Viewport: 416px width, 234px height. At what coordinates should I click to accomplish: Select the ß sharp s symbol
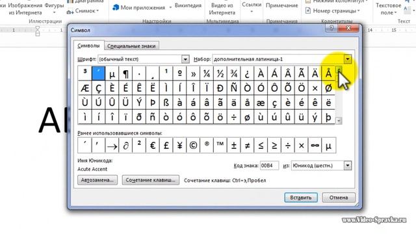(166, 103)
